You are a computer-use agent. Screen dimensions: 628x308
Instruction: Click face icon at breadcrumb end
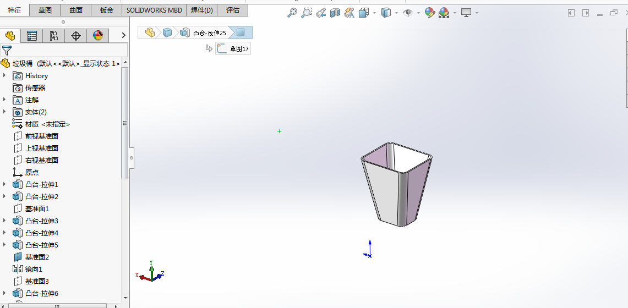pos(241,32)
